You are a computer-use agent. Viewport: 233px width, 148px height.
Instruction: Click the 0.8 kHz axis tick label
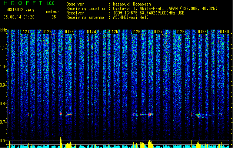click(3, 104)
